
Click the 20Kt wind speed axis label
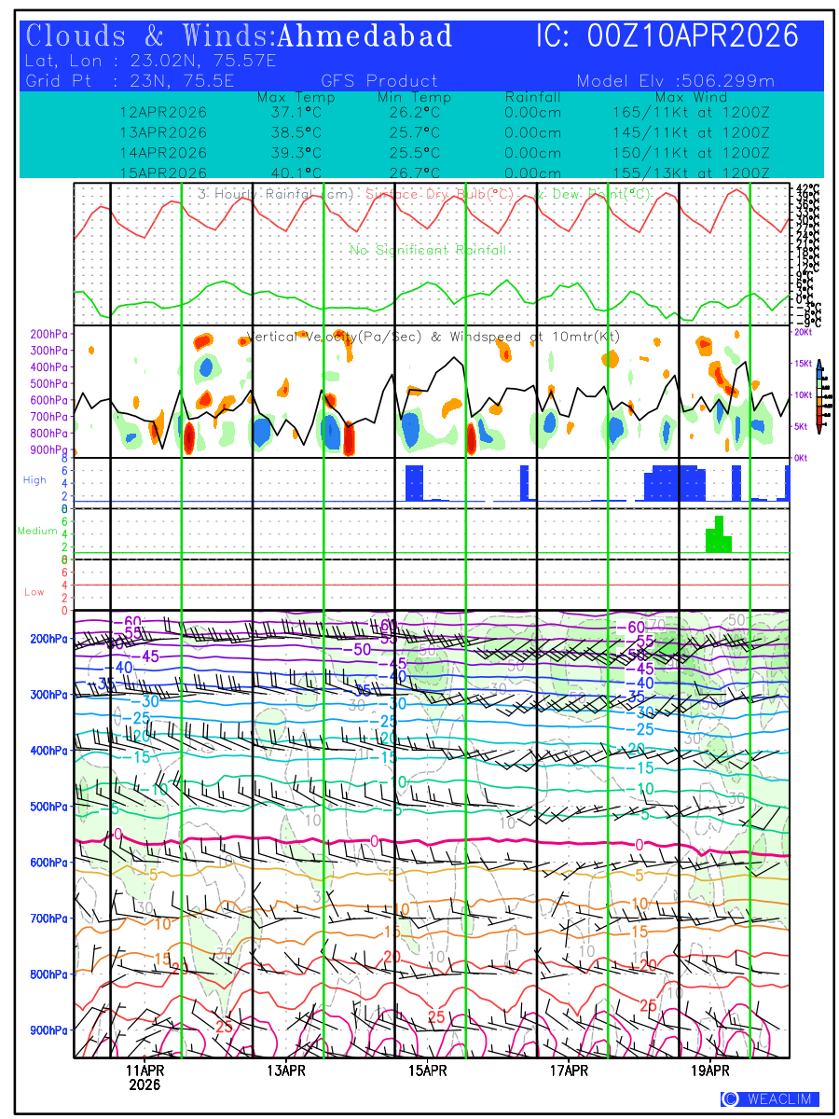point(802,332)
